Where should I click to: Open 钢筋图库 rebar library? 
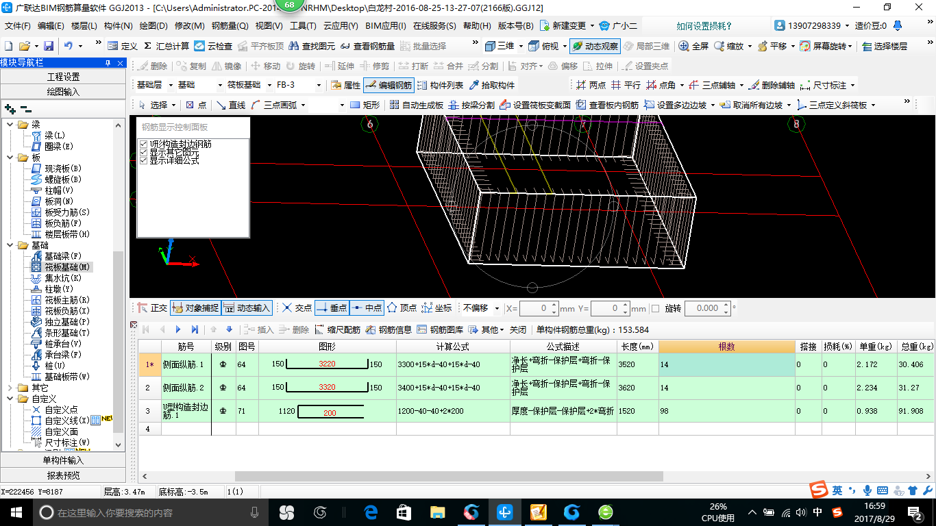[439, 329]
